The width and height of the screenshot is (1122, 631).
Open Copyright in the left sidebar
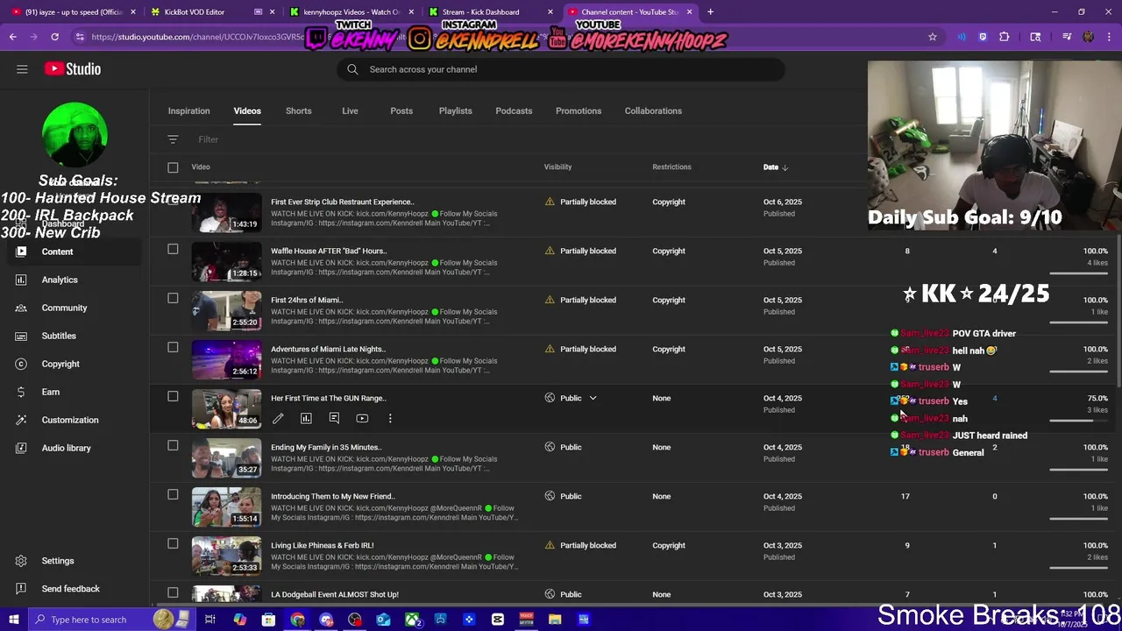[x=60, y=364]
